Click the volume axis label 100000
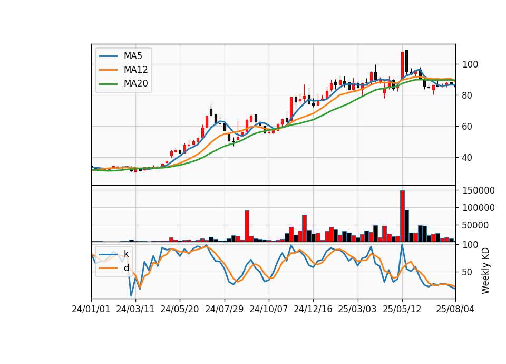The width and height of the screenshot is (506, 364). (x=479, y=208)
